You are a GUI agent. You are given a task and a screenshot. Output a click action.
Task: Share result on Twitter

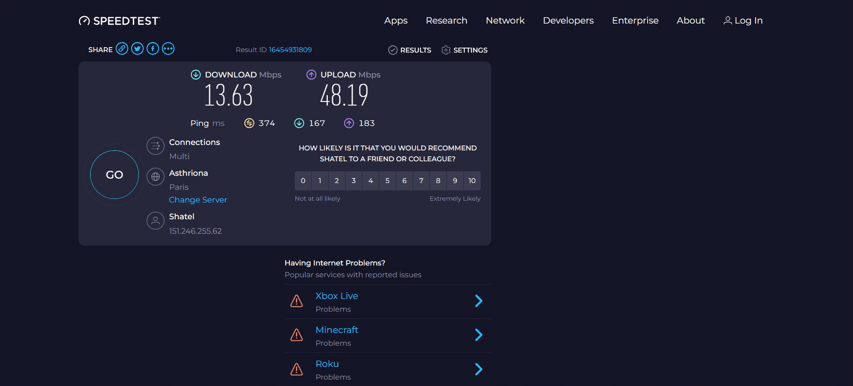137,48
